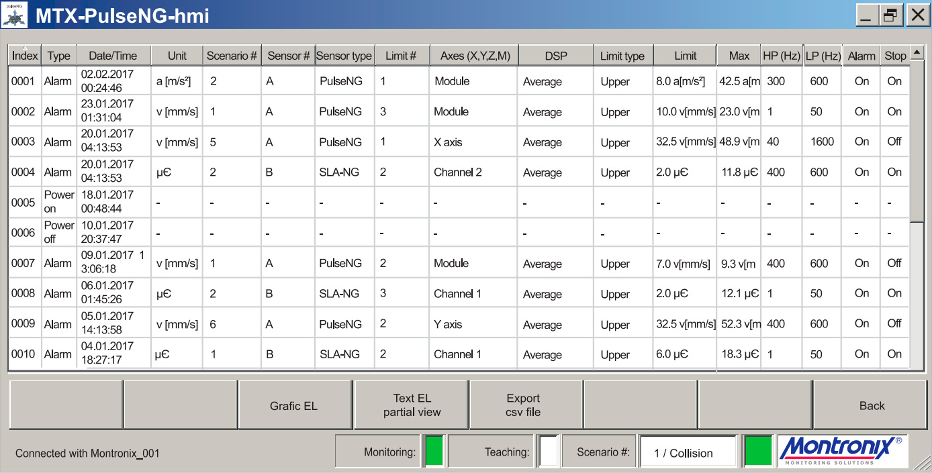Click the scroll up arrow of the table

pos(917,53)
